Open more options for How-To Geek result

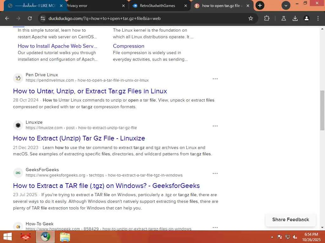pyautogui.click(x=215, y=227)
